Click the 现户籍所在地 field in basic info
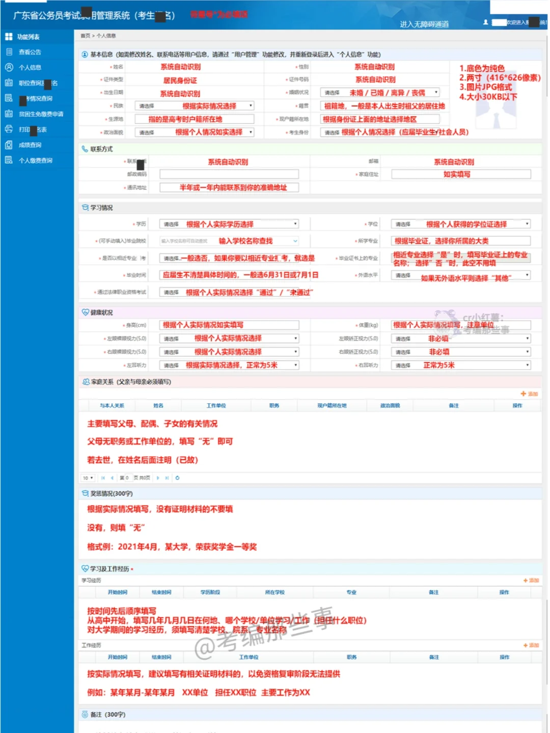This screenshot has height=733, width=550. (380, 119)
